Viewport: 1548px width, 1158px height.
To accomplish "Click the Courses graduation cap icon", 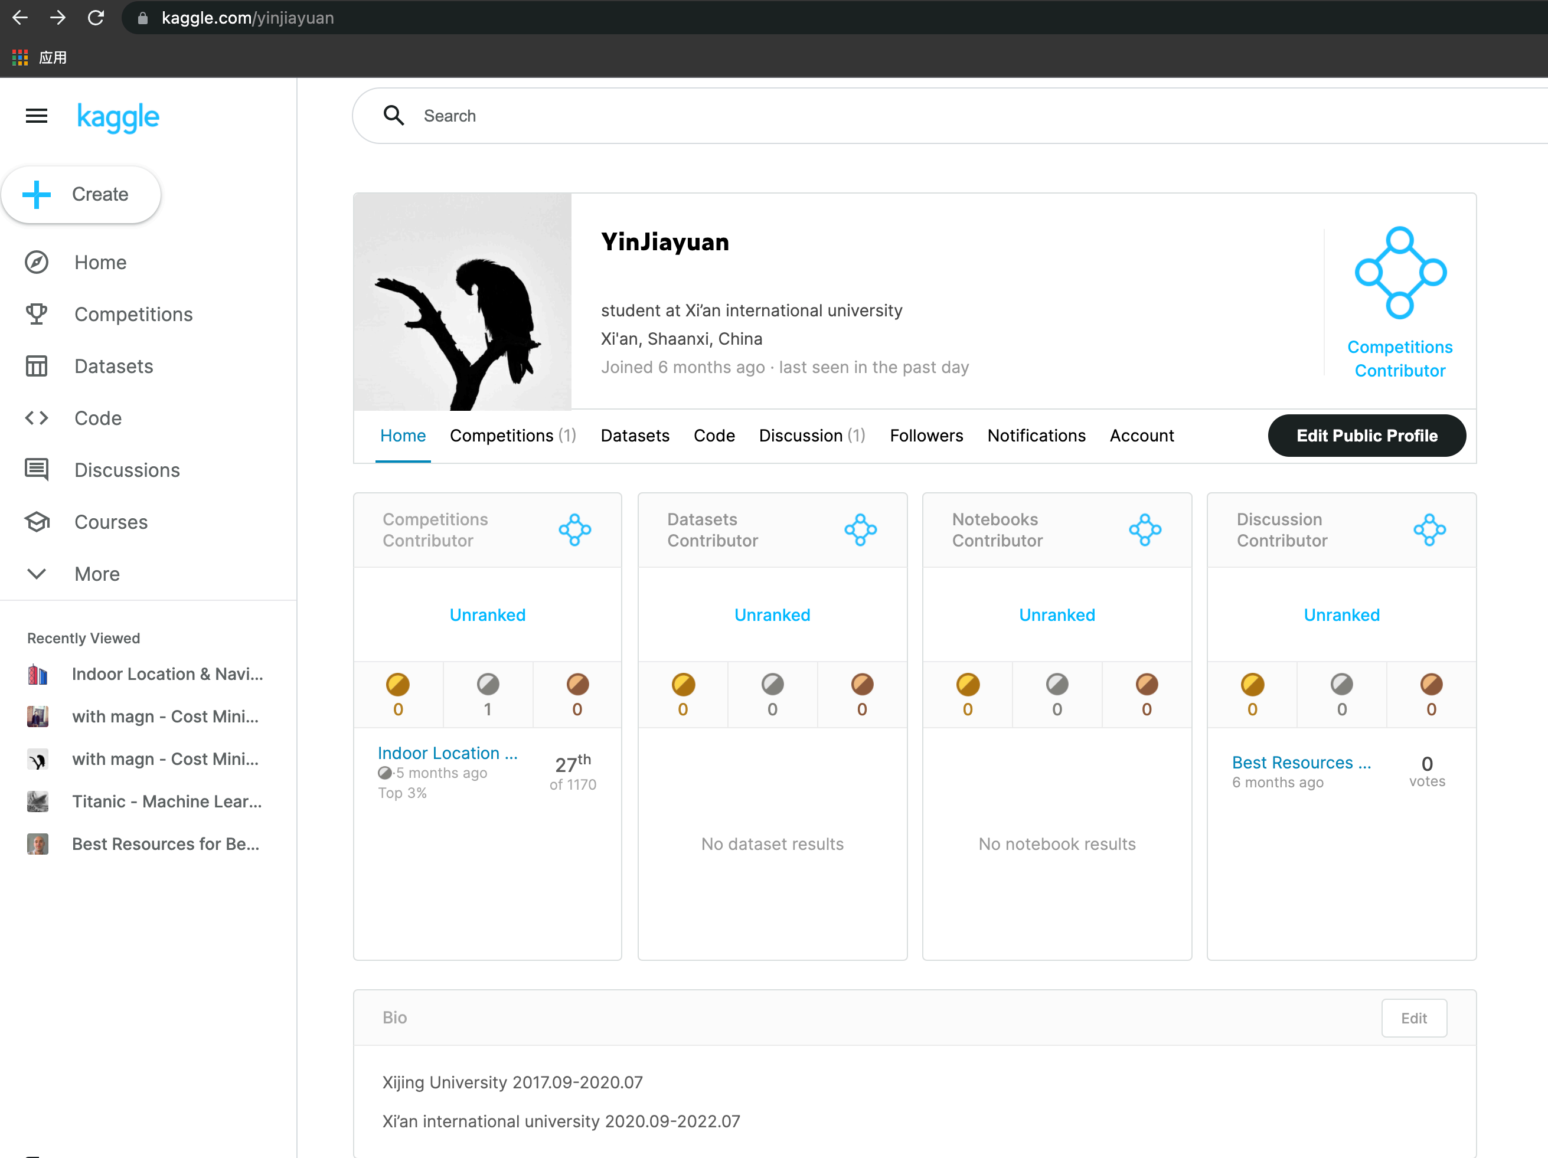I will click(x=37, y=522).
